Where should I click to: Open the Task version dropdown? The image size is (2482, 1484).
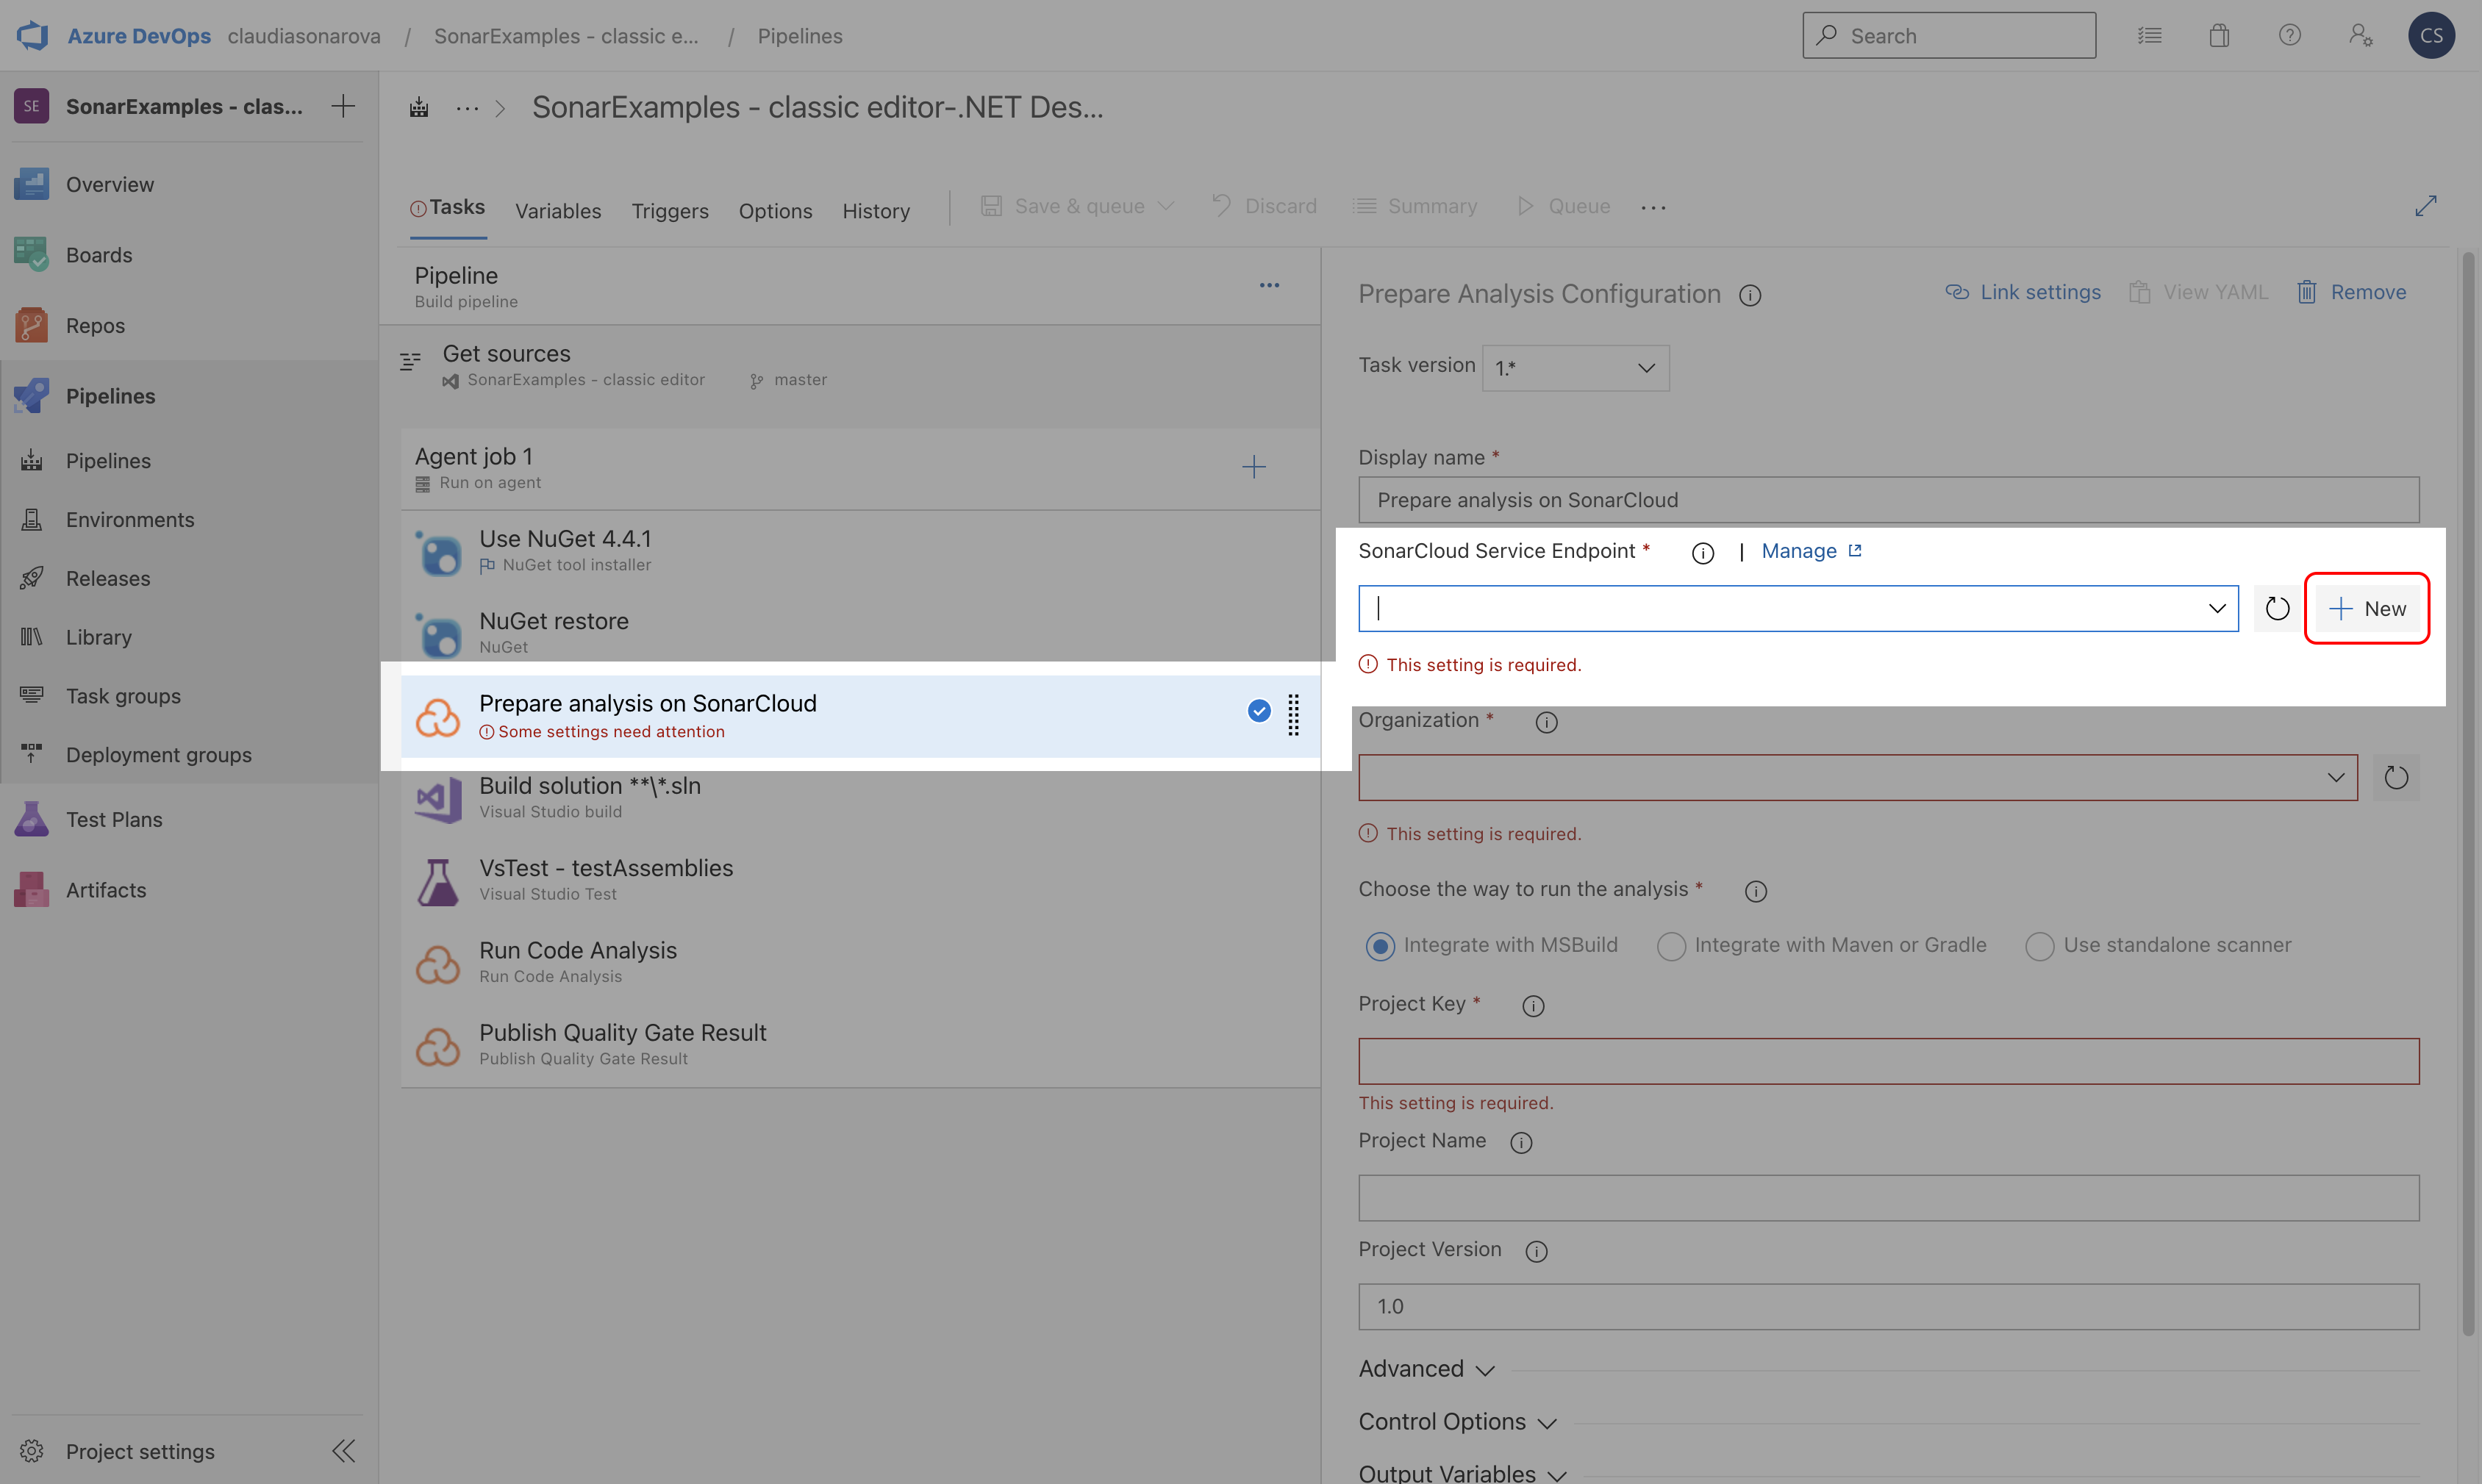click(1575, 368)
